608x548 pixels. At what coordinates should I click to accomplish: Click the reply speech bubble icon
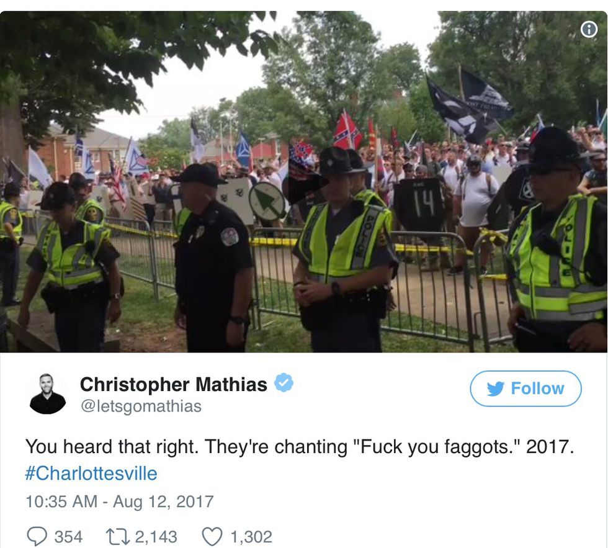pyautogui.click(x=37, y=537)
